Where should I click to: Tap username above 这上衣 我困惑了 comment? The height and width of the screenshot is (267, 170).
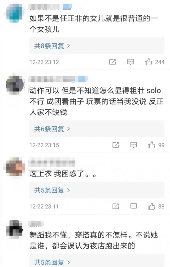(x=52, y=162)
